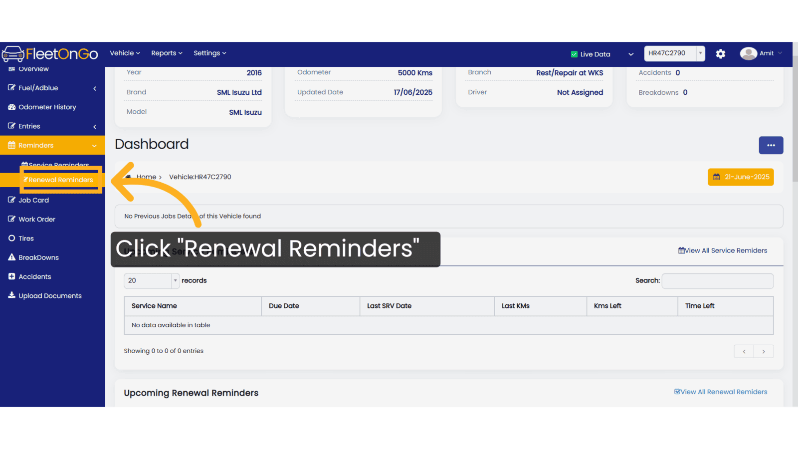Sort by Service Name column
Image resolution: width=798 pixels, height=449 pixels.
point(193,306)
